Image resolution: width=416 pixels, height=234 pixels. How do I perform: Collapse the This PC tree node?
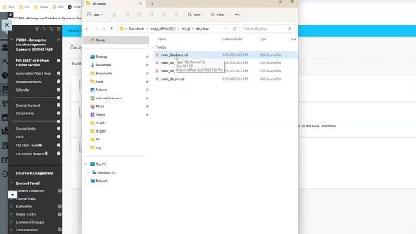pos(86,164)
